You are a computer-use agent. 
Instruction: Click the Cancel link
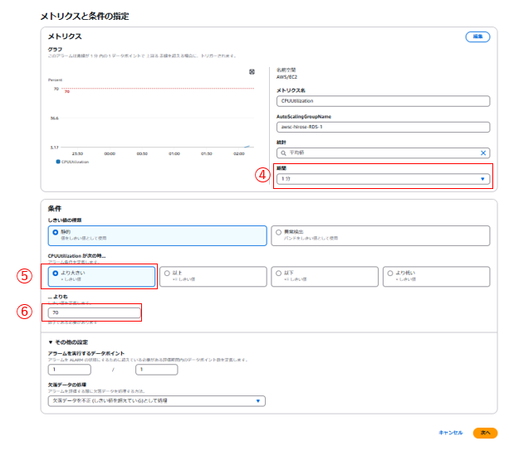(451, 433)
